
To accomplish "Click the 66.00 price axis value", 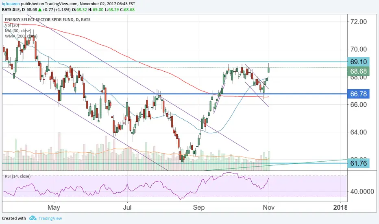I will pos(358,105).
